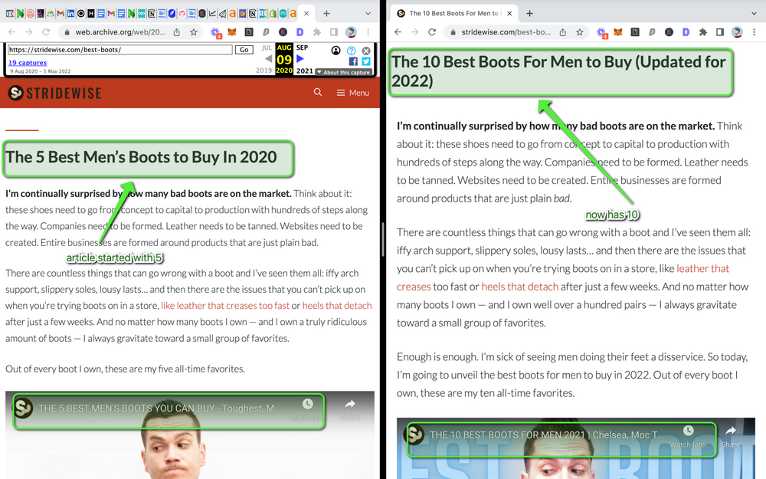Open Wayback Machine help via the question mark

(x=351, y=51)
